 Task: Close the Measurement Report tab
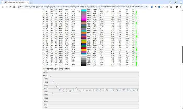pos(27,2)
